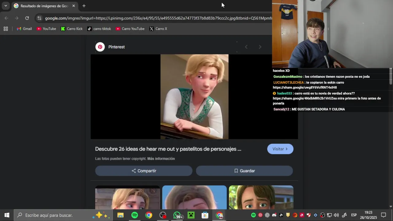
Task: Open the tab search dropdown arrow
Action: (x=6, y=6)
